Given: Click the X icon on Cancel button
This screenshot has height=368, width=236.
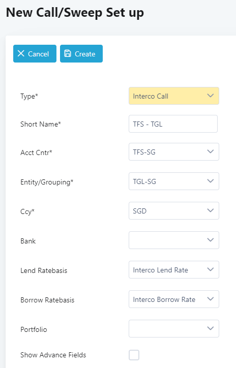Looking at the screenshot, I should click(21, 53).
